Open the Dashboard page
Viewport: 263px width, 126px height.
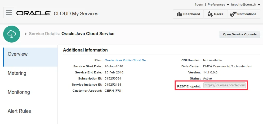pyautogui.click(x=188, y=14)
